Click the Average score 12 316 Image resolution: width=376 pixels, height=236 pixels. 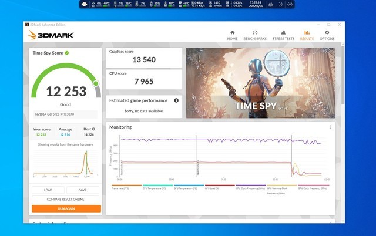(65, 135)
